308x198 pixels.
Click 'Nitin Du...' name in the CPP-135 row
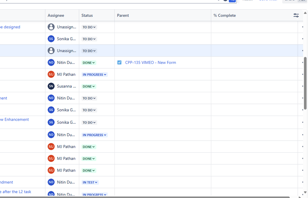pyautogui.click(x=66, y=63)
